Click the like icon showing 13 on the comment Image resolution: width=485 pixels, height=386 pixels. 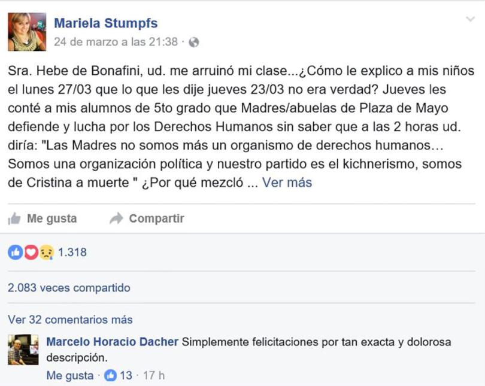point(111,376)
